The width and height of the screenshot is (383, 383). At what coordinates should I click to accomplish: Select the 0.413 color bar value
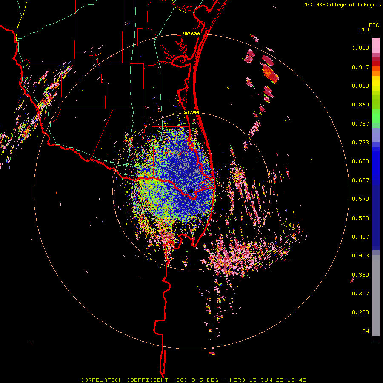click(360, 256)
